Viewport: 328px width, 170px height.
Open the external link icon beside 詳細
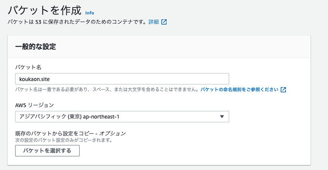coord(164,22)
